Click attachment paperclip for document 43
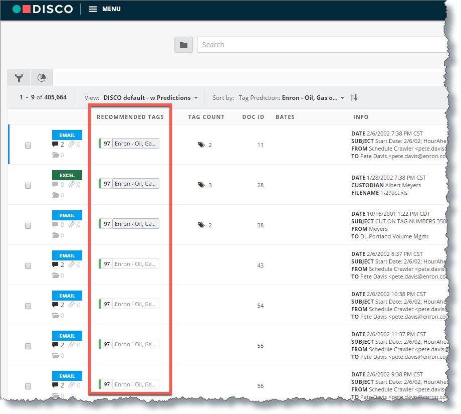Screen dimensions: 461x414 pyautogui.click(x=72, y=265)
